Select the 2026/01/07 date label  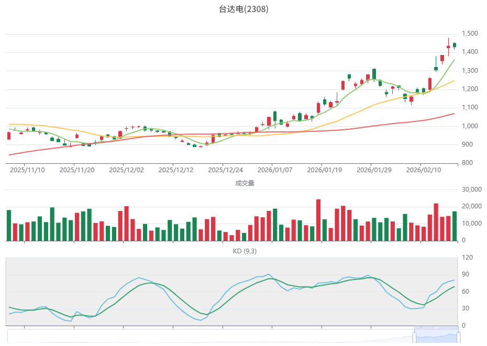(275, 170)
